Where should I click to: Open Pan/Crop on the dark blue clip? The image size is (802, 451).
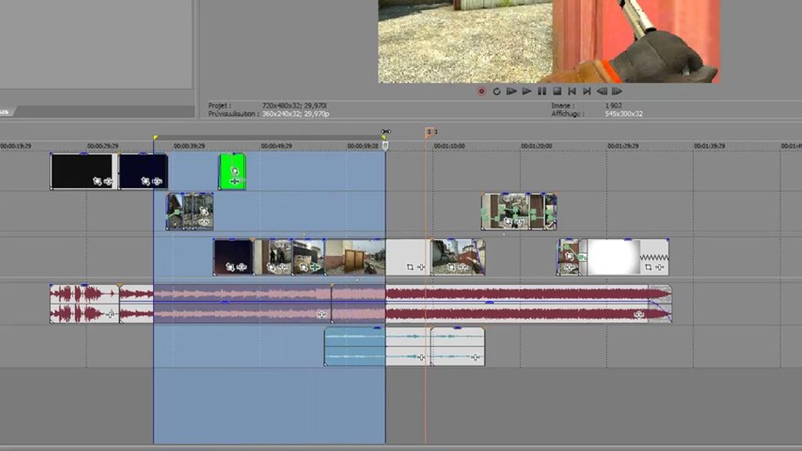coord(145,181)
